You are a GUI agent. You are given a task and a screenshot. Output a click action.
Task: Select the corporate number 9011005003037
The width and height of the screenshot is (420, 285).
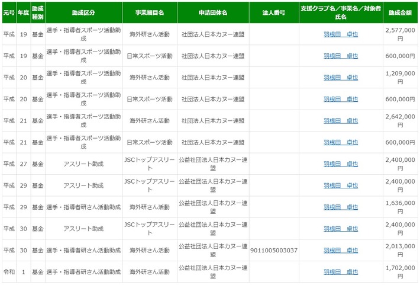(274, 251)
